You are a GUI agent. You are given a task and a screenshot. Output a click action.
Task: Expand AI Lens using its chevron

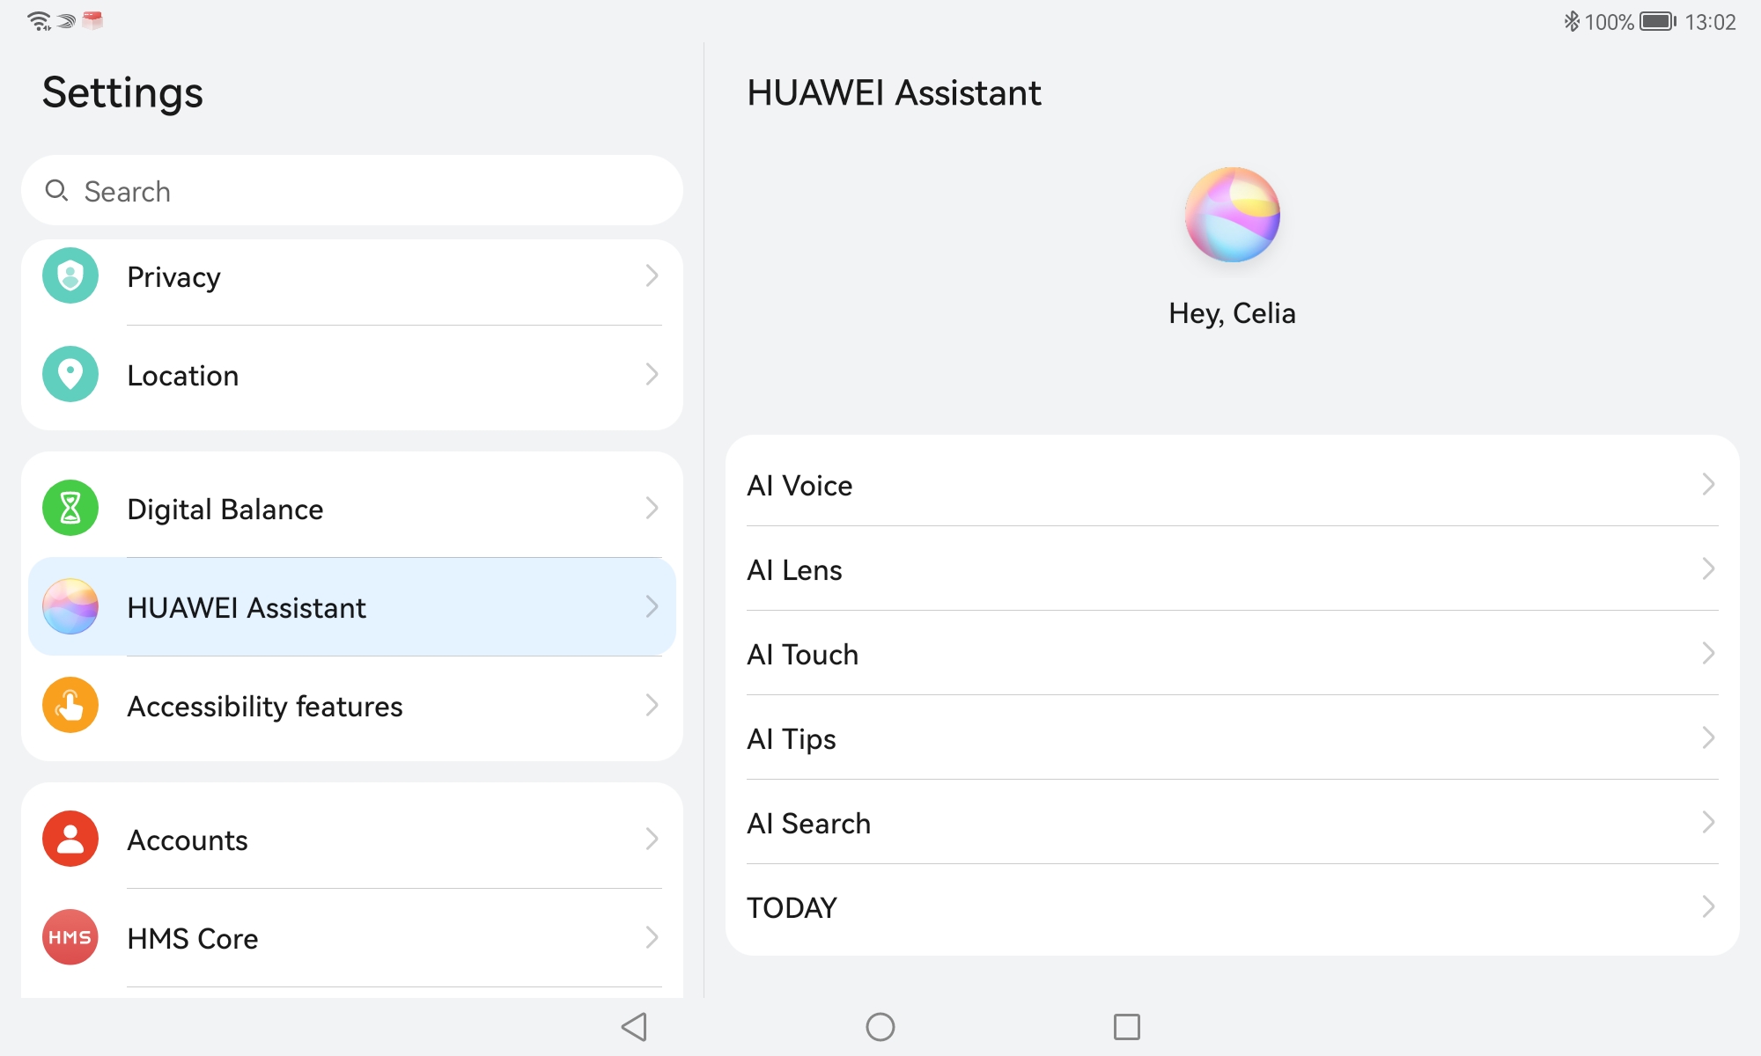(1707, 569)
